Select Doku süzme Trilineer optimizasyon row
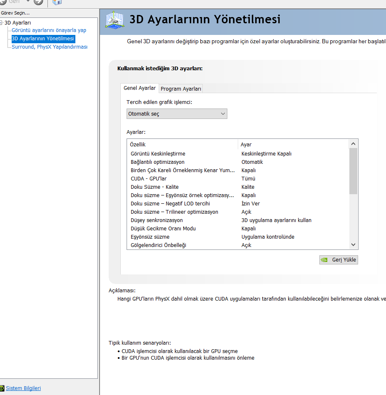This screenshot has height=395, width=386. 238,212
